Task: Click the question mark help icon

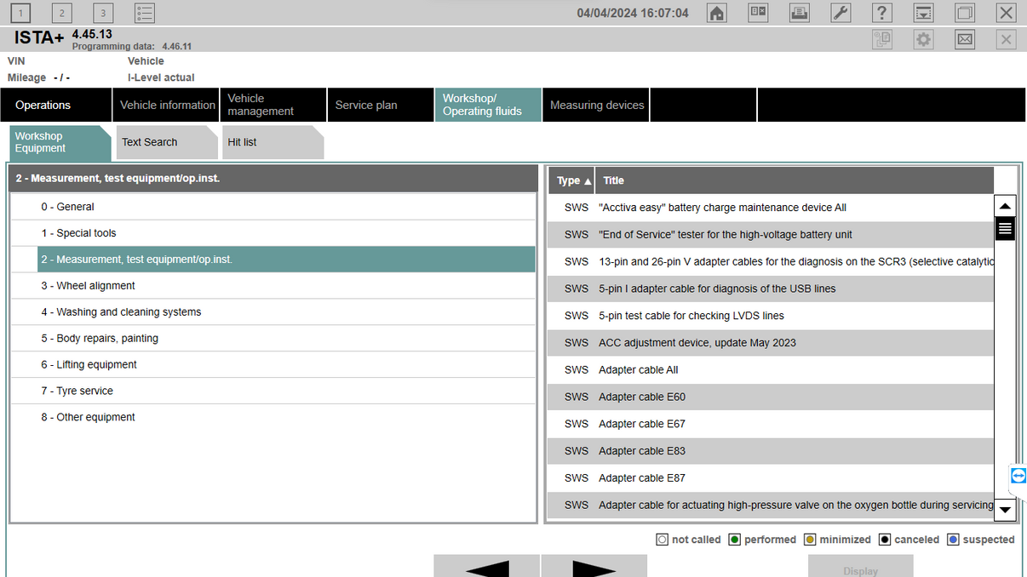Action: click(882, 13)
